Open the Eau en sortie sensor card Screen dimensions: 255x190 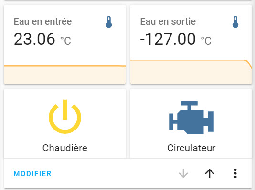click(x=191, y=44)
